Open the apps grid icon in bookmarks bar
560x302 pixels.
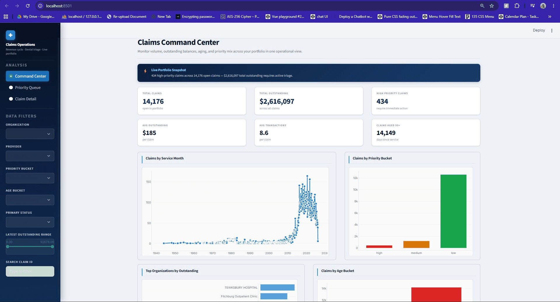pyautogui.click(x=6, y=17)
